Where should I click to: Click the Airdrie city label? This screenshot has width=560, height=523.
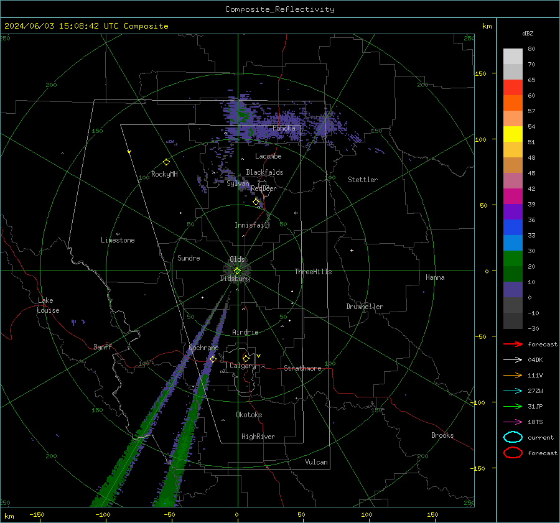tap(245, 332)
